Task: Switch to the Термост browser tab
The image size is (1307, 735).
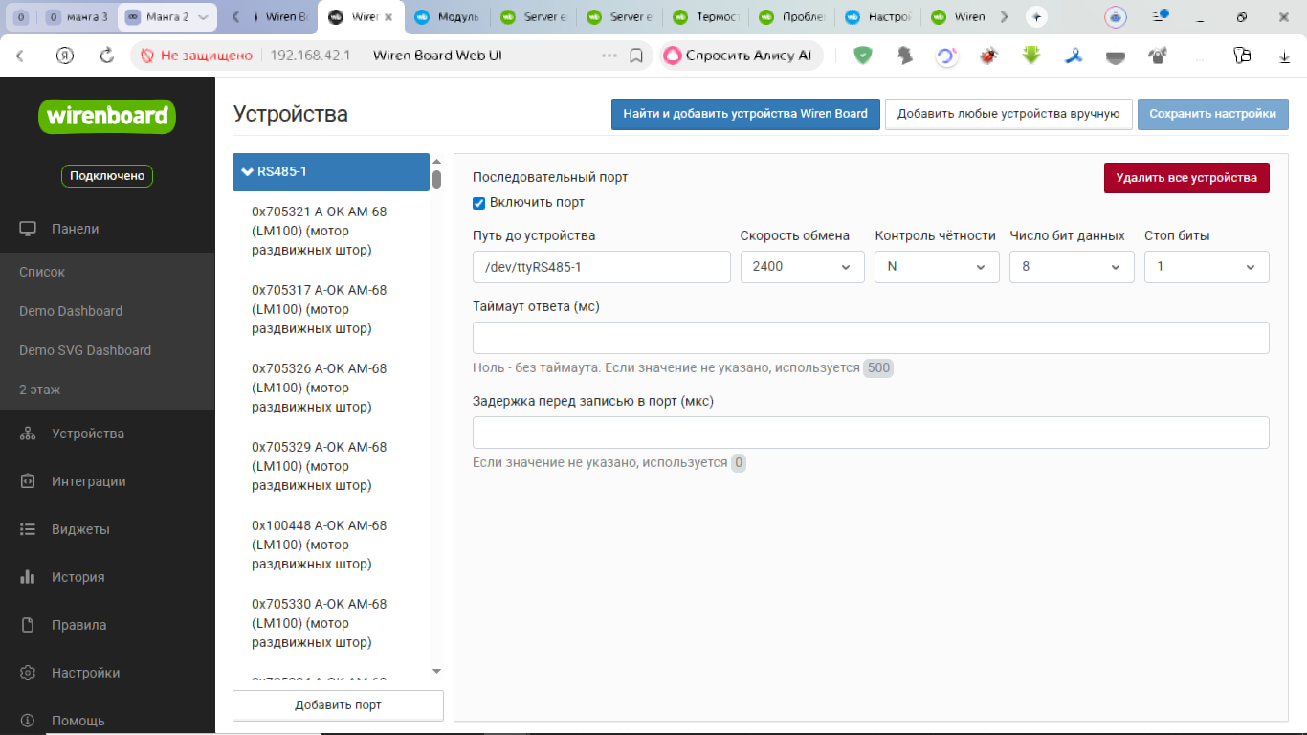Action: tap(704, 17)
